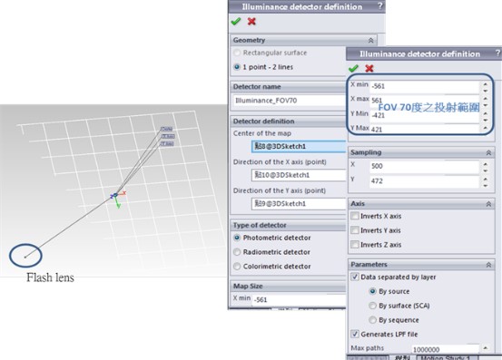Collapse the Parameters section
Screen dimensions: 502x360
488,265
